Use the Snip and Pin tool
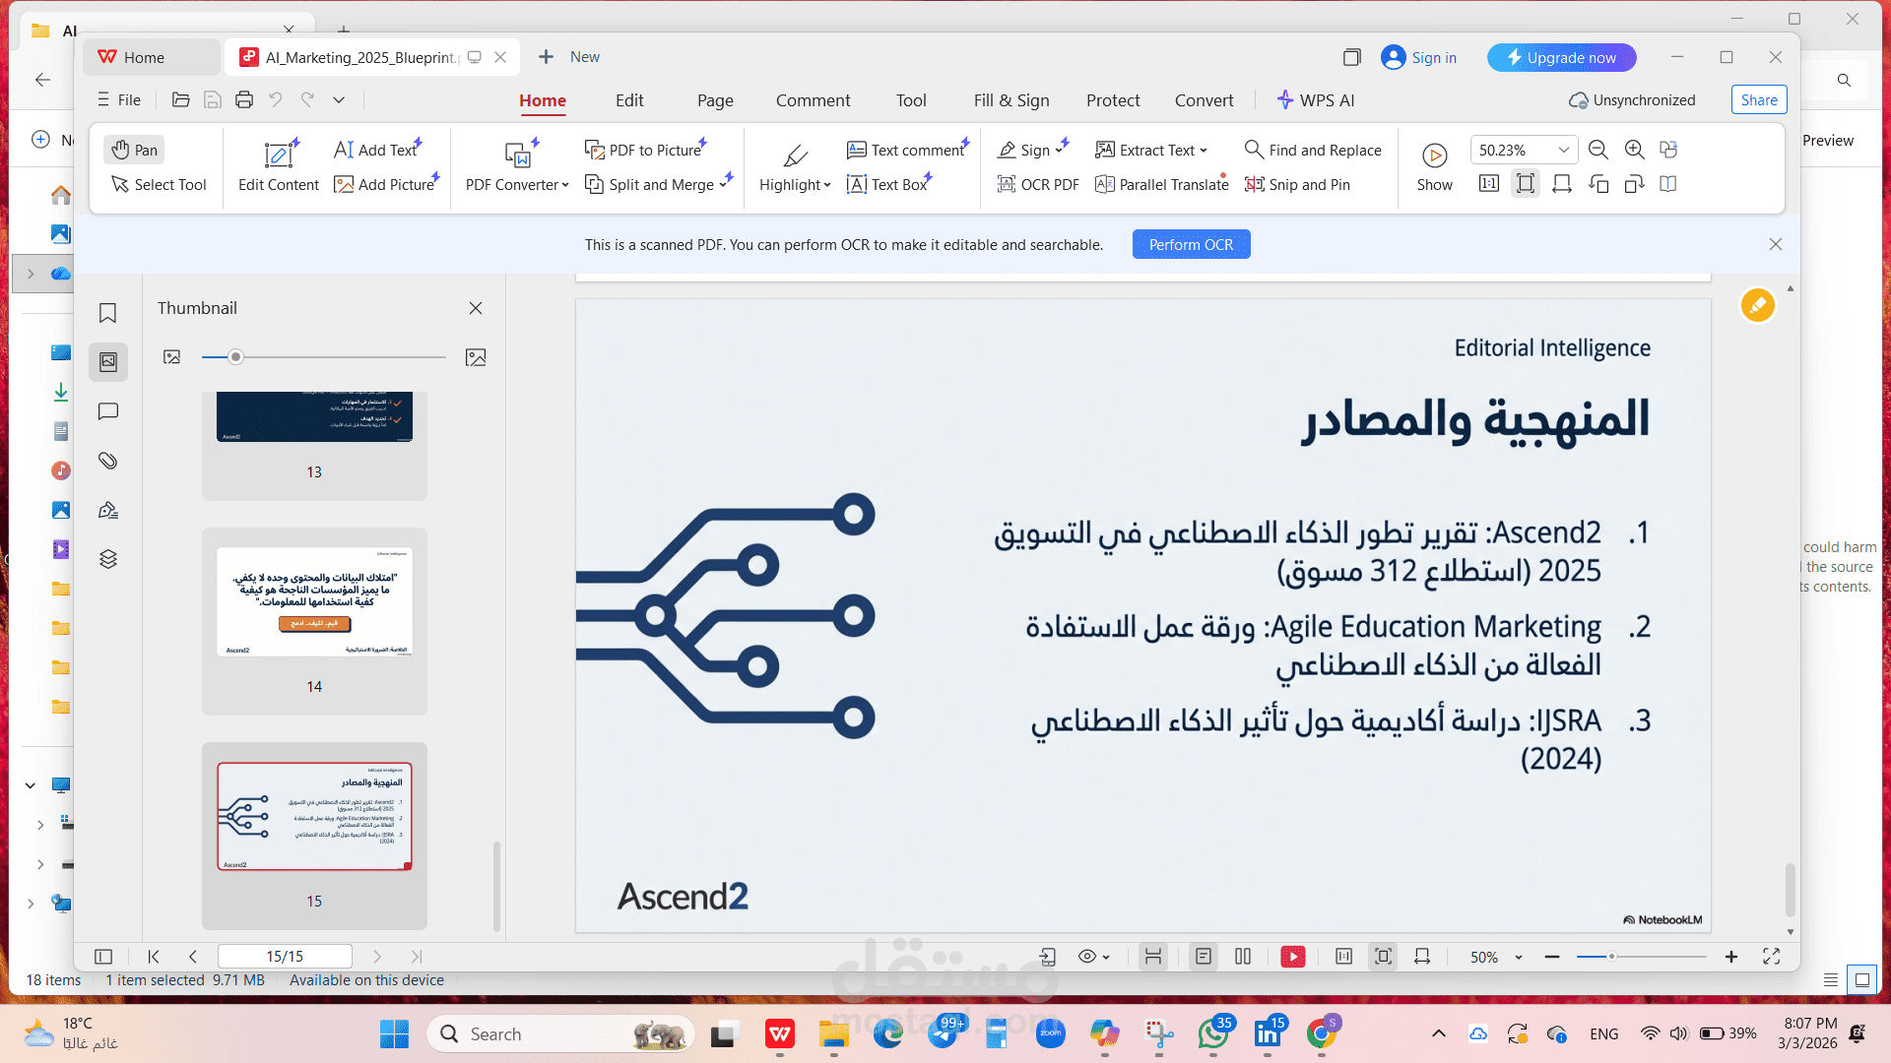The height and width of the screenshot is (1063, 1891). tap(1297, 184)
